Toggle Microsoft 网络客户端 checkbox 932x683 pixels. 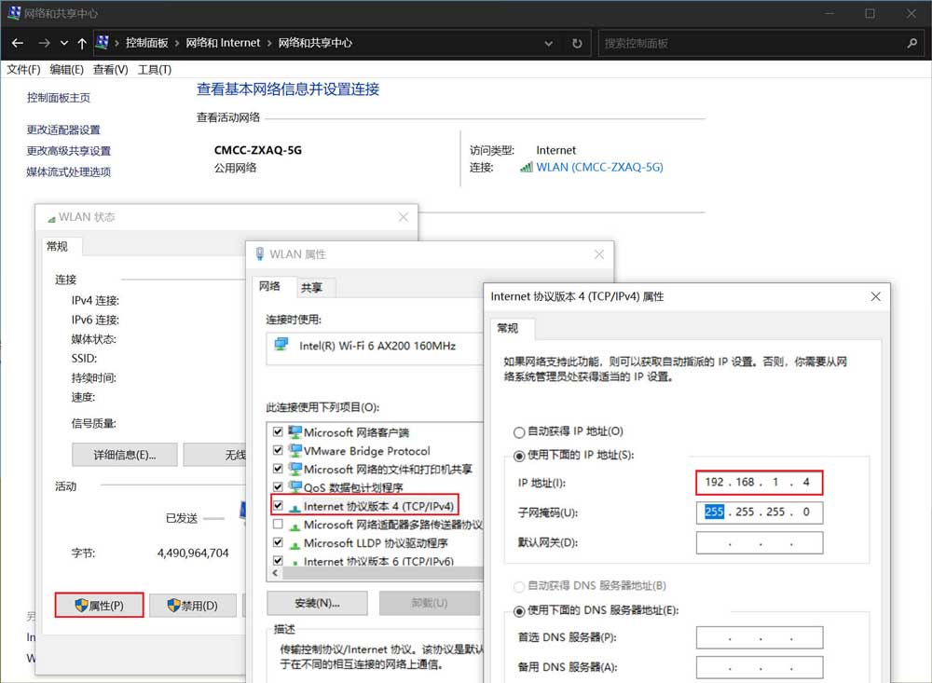(278, 432)
